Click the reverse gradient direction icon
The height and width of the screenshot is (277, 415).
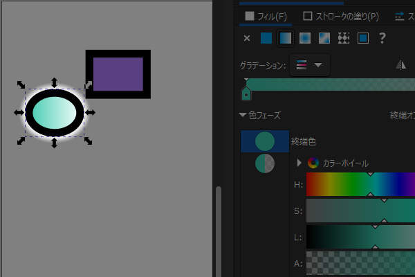[x=401, y=64]
